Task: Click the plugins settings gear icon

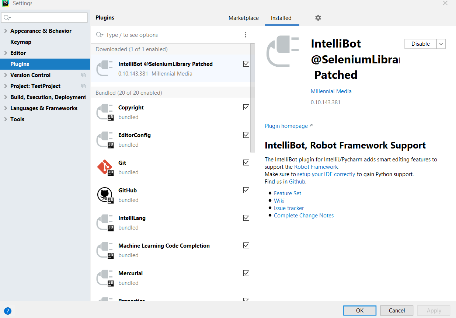Action: 318,18
